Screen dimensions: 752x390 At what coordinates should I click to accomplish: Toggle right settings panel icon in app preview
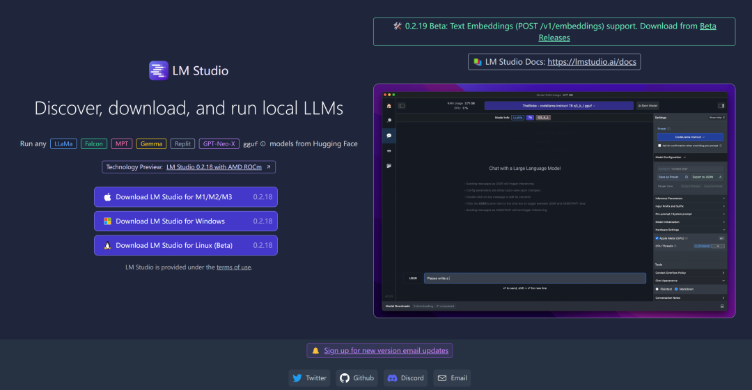pyautogui.click(x=721, y=106)
